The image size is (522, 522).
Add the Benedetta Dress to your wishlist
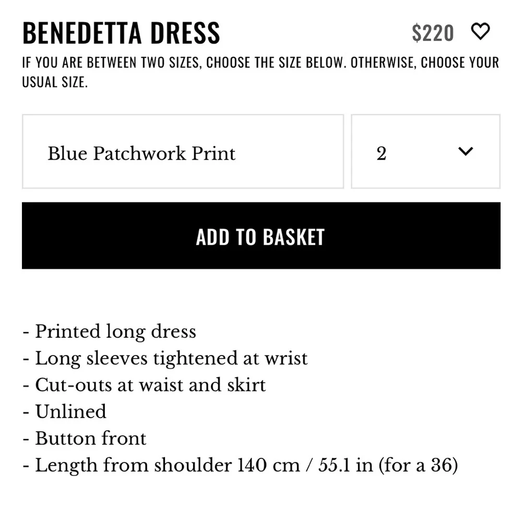(481, 32)
